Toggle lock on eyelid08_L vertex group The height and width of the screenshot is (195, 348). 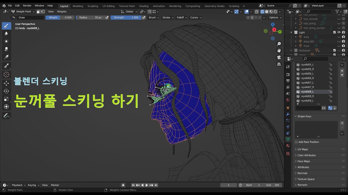coord(331,92)
